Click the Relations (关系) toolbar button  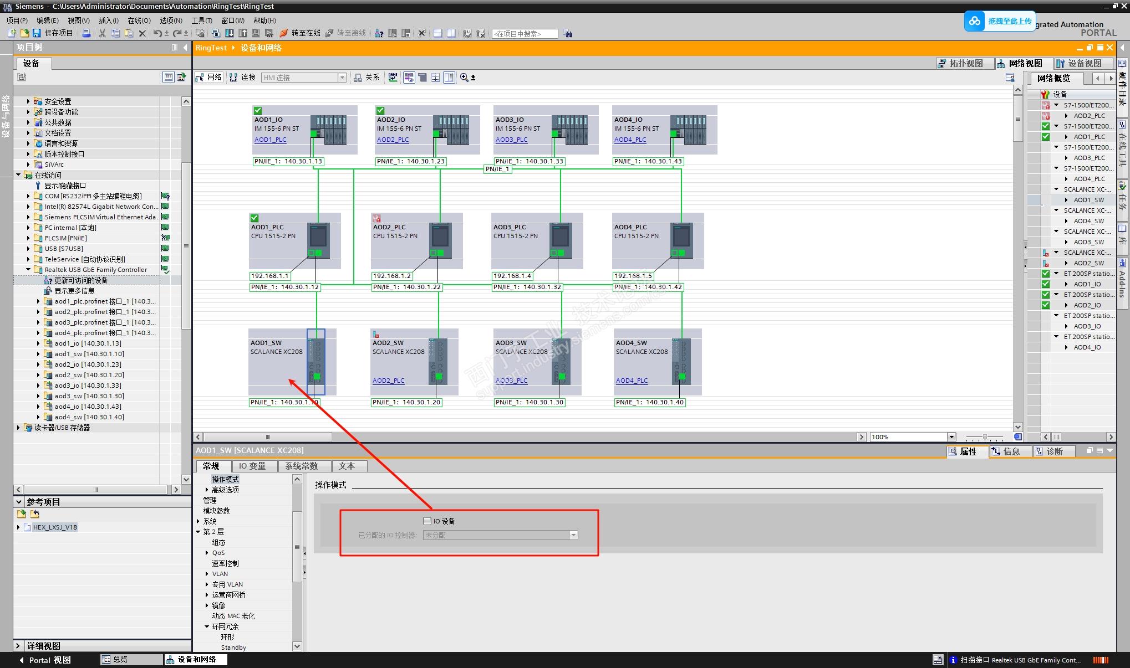click(367, 78)
